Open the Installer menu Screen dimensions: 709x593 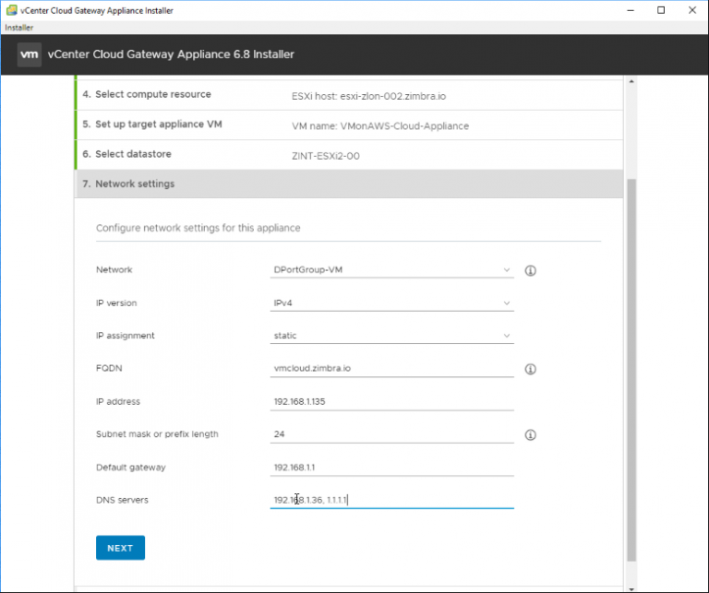coord(19,28)
